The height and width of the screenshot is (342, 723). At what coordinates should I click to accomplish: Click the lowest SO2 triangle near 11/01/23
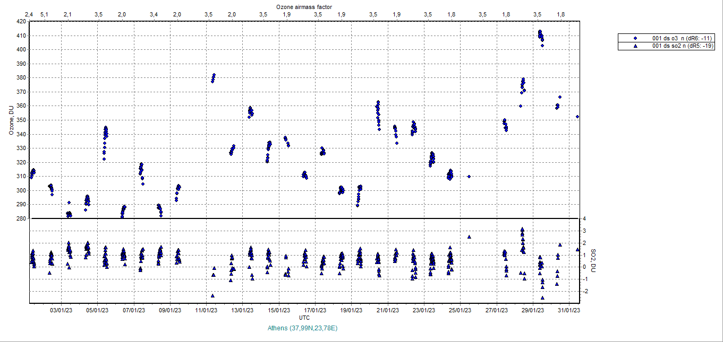point(212,295)
